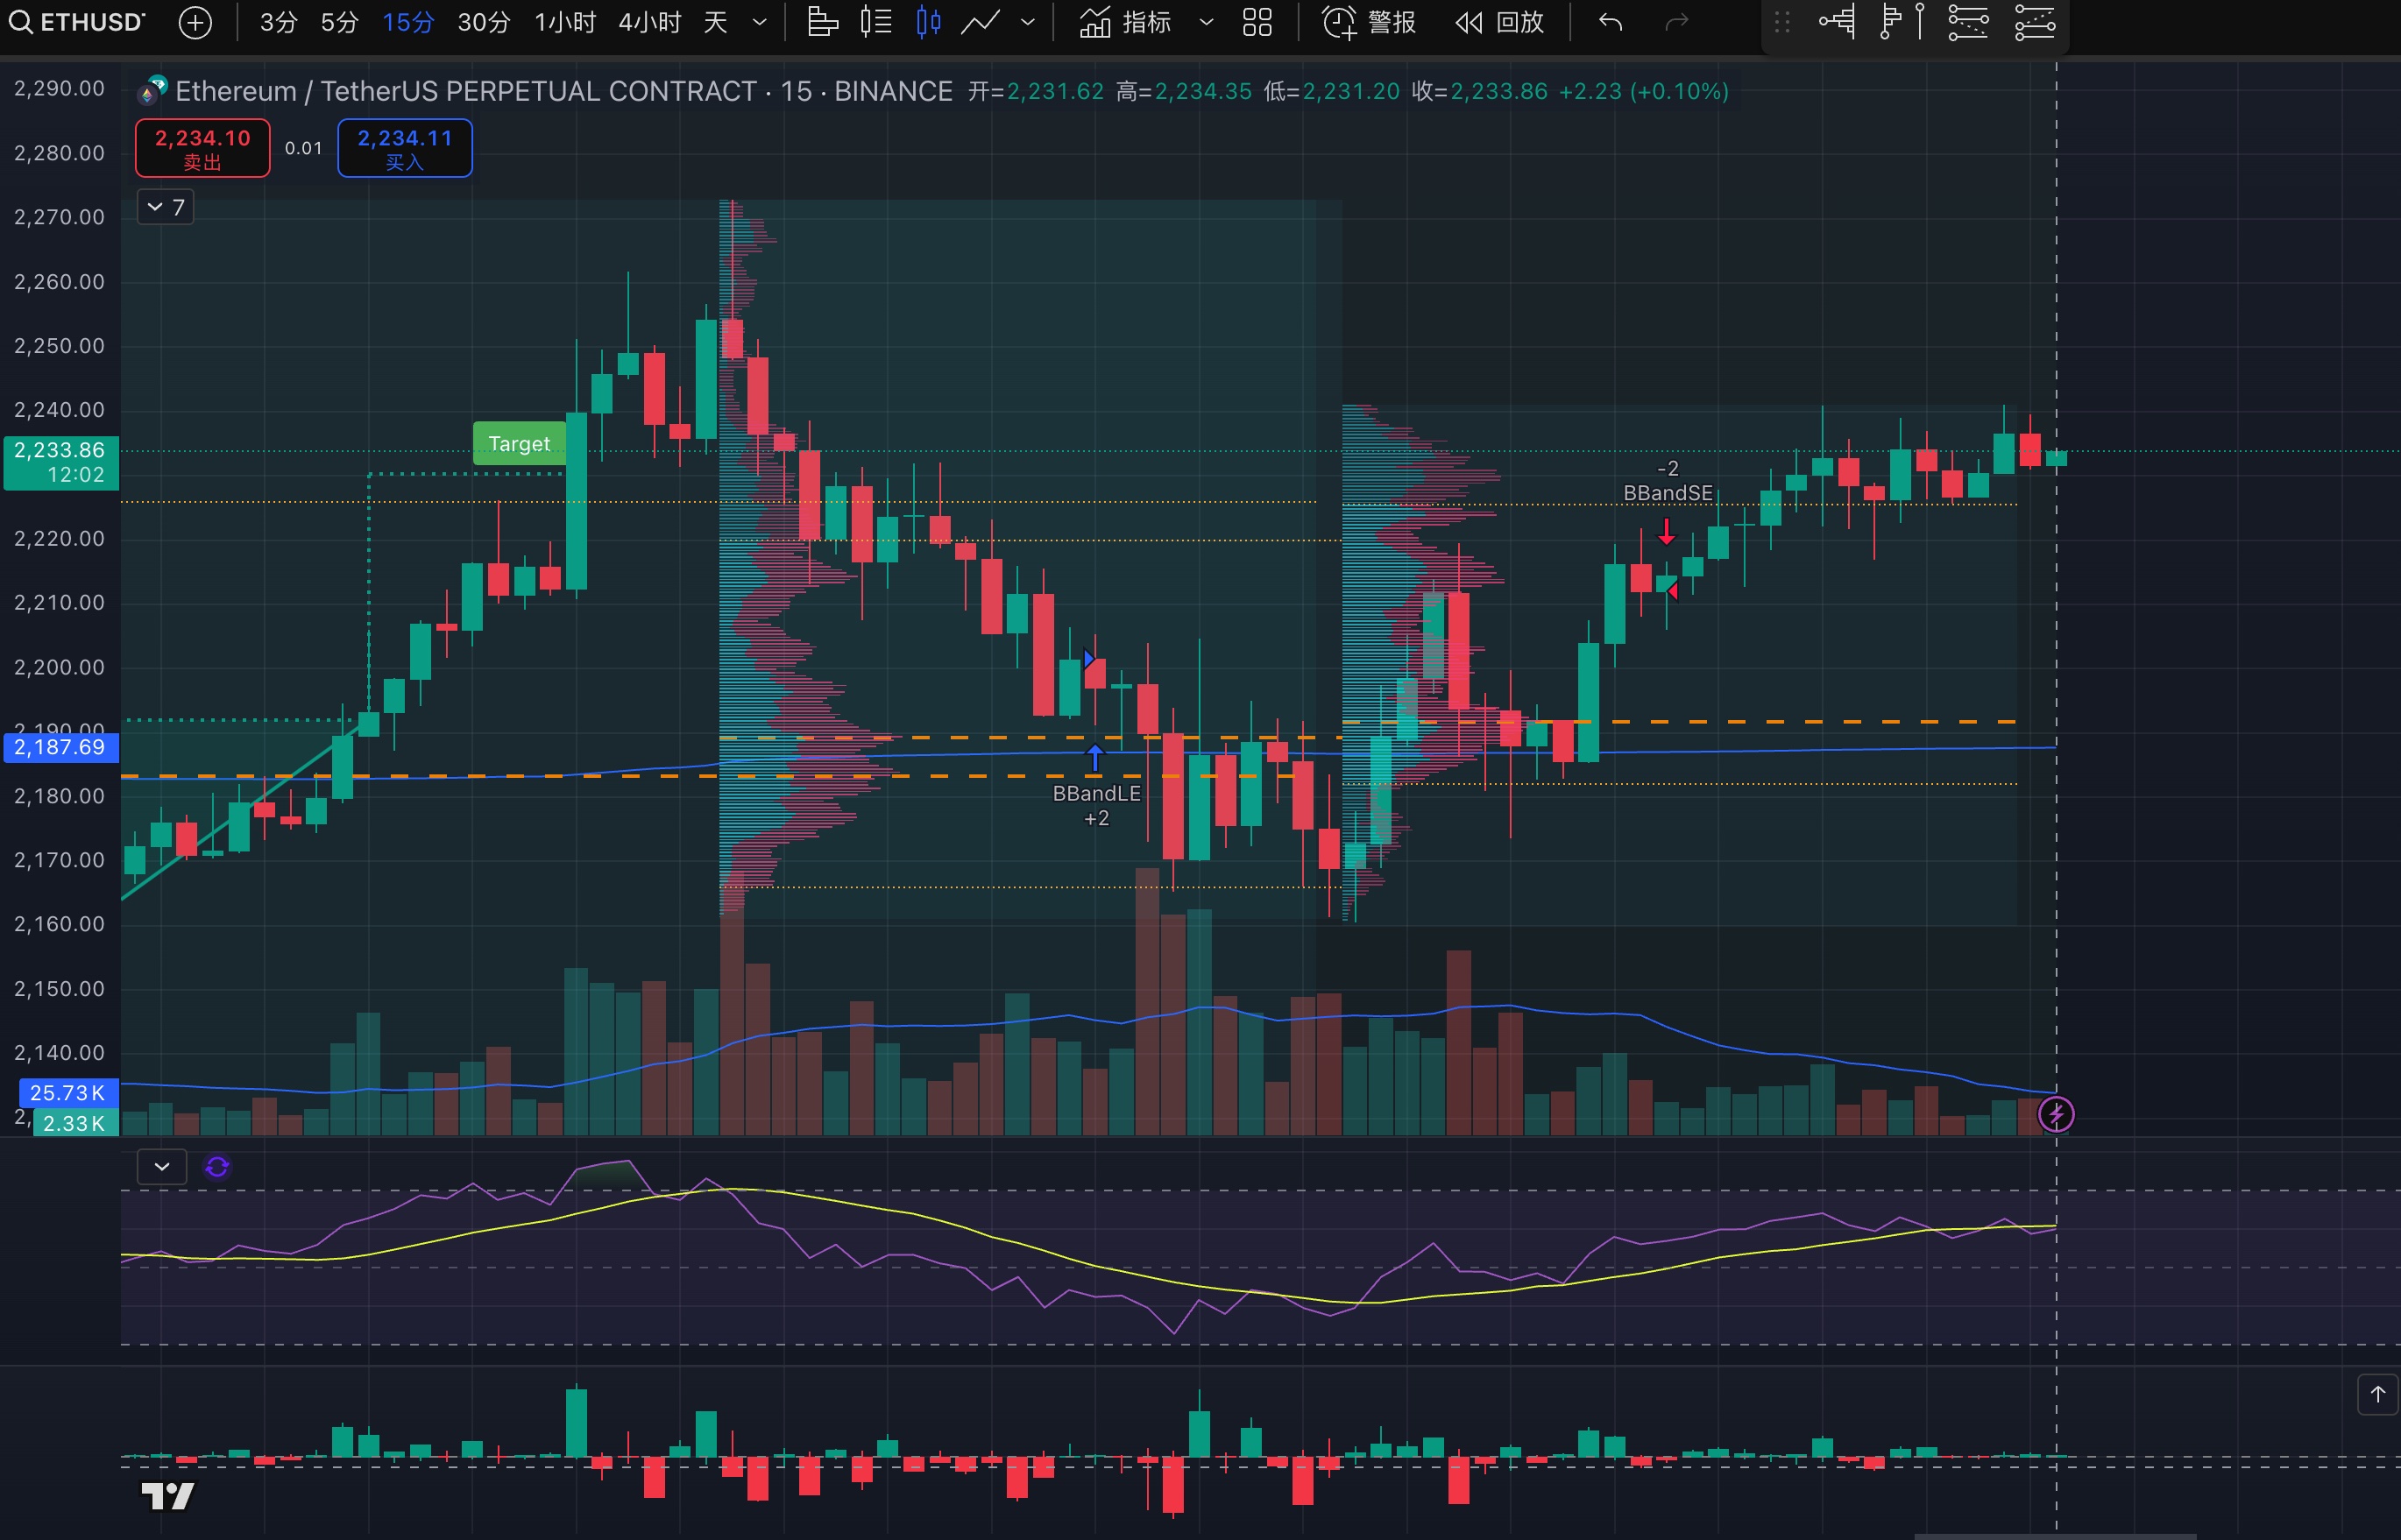This screenshot has width=2401, height=1540.
Task: Click the purple lightning go-to-realtime icon
Action: coord(2056,1114)
